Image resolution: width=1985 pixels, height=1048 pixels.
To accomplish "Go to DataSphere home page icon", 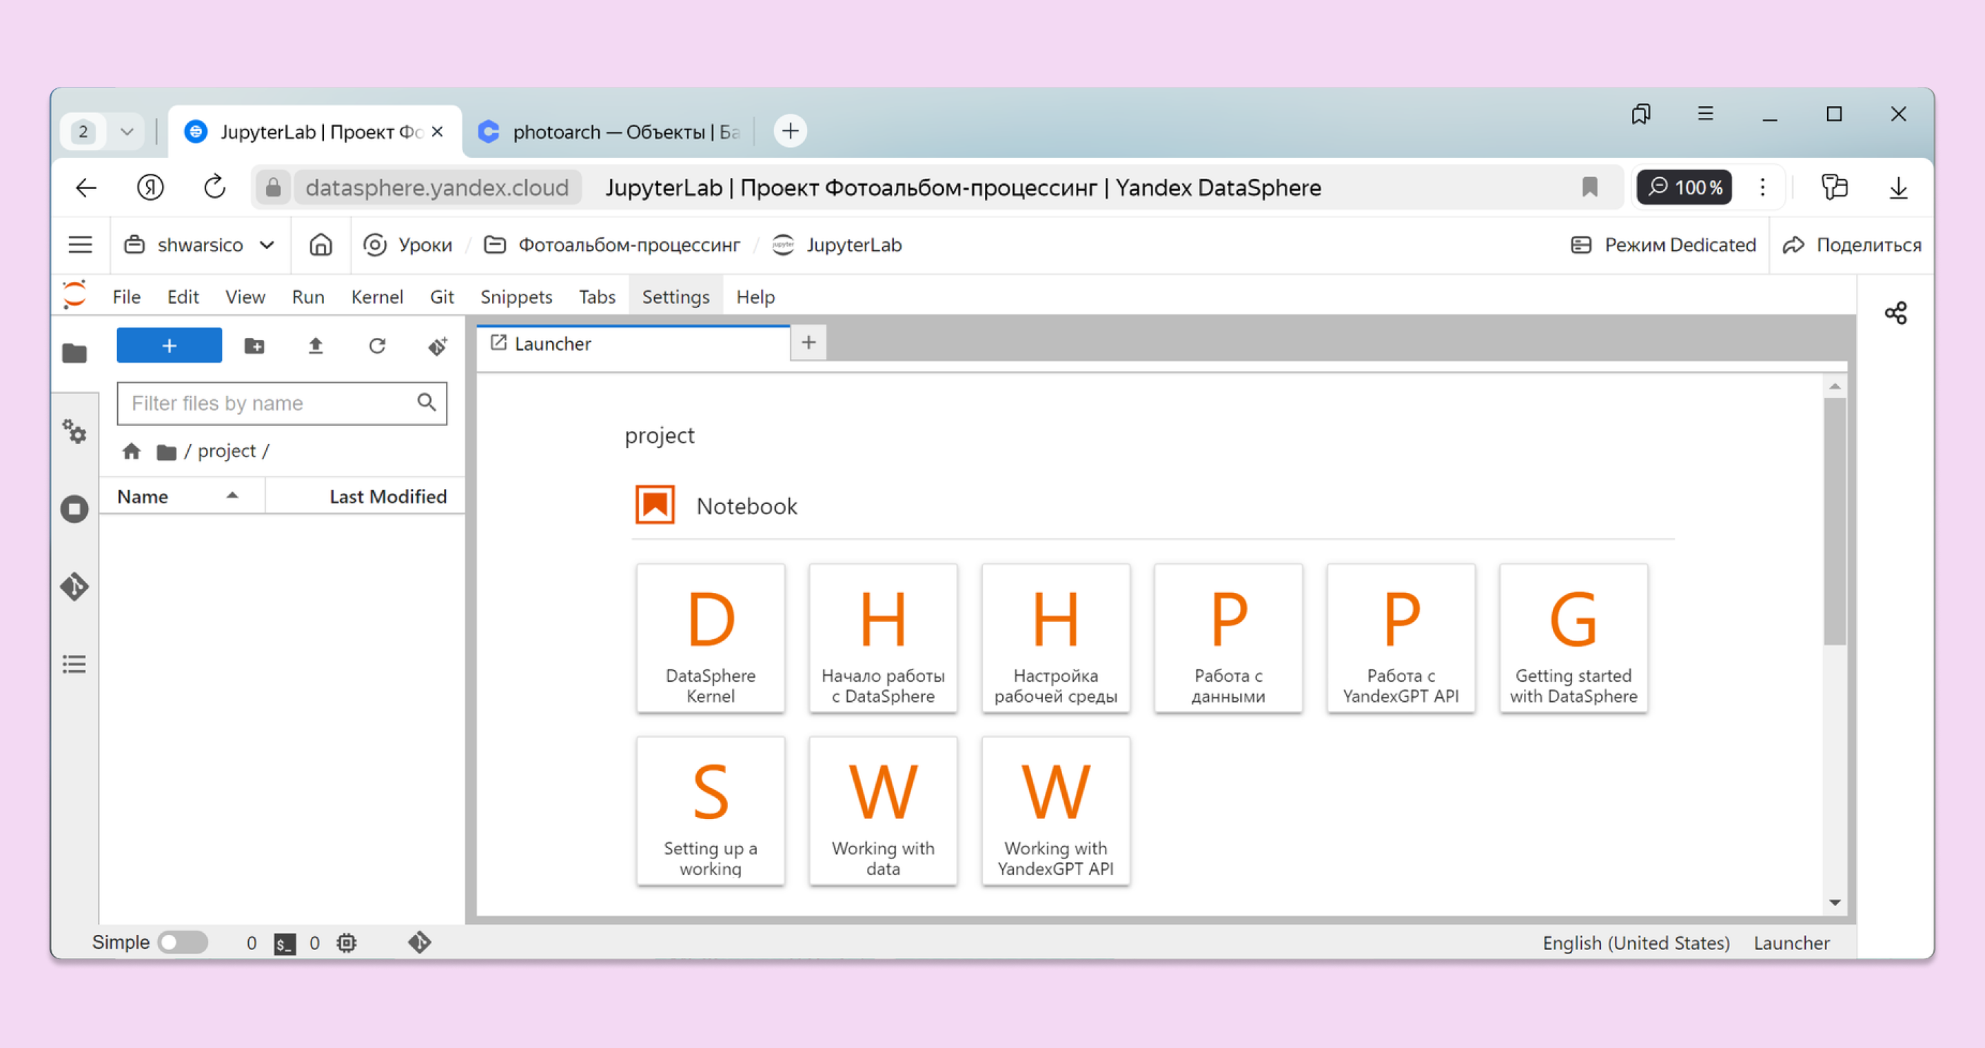I will 320,245.
